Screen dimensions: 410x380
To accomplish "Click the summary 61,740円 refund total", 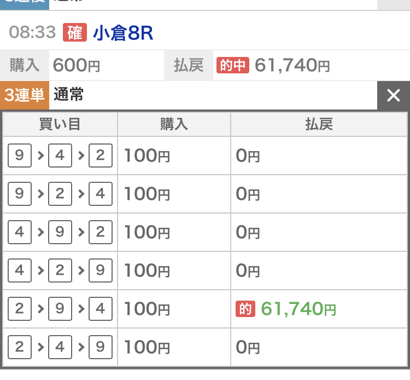I will pyautogui.click(x=292, y=66).
